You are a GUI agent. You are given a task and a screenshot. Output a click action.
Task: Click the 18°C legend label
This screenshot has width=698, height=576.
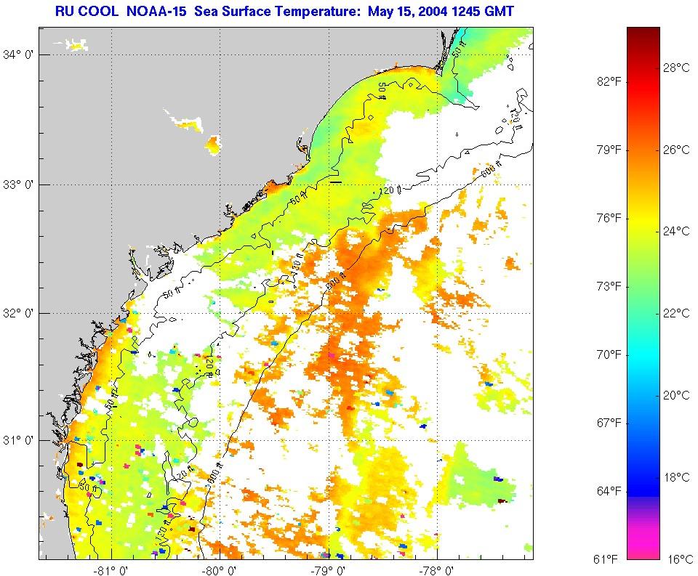[677, 478]
